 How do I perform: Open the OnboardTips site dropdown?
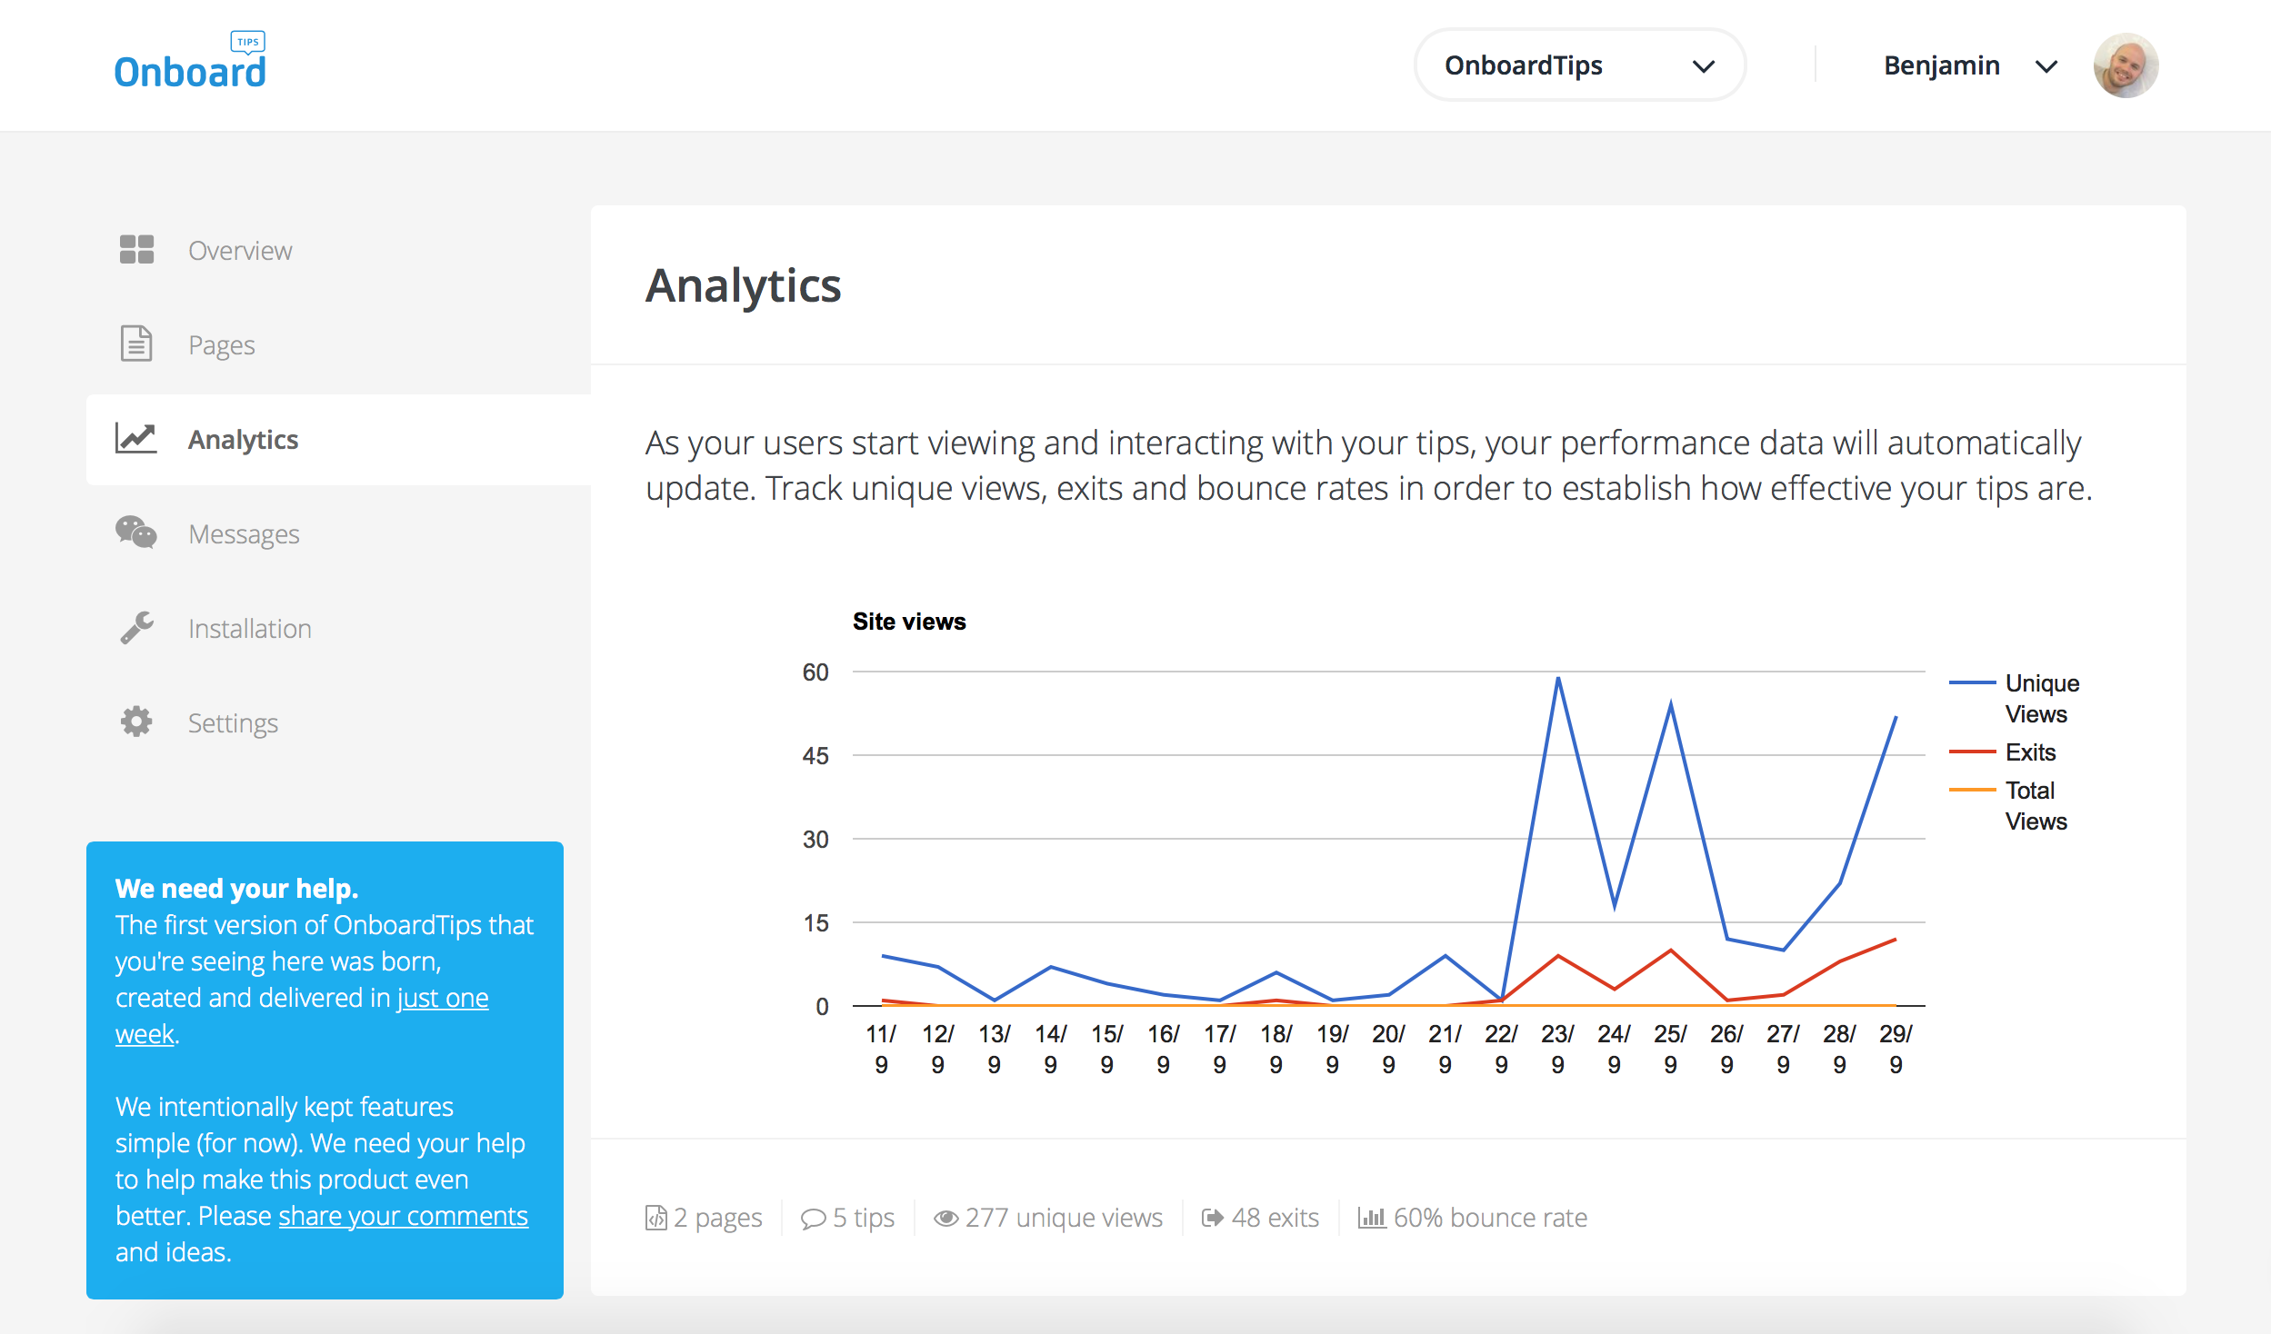point(1580,65)
